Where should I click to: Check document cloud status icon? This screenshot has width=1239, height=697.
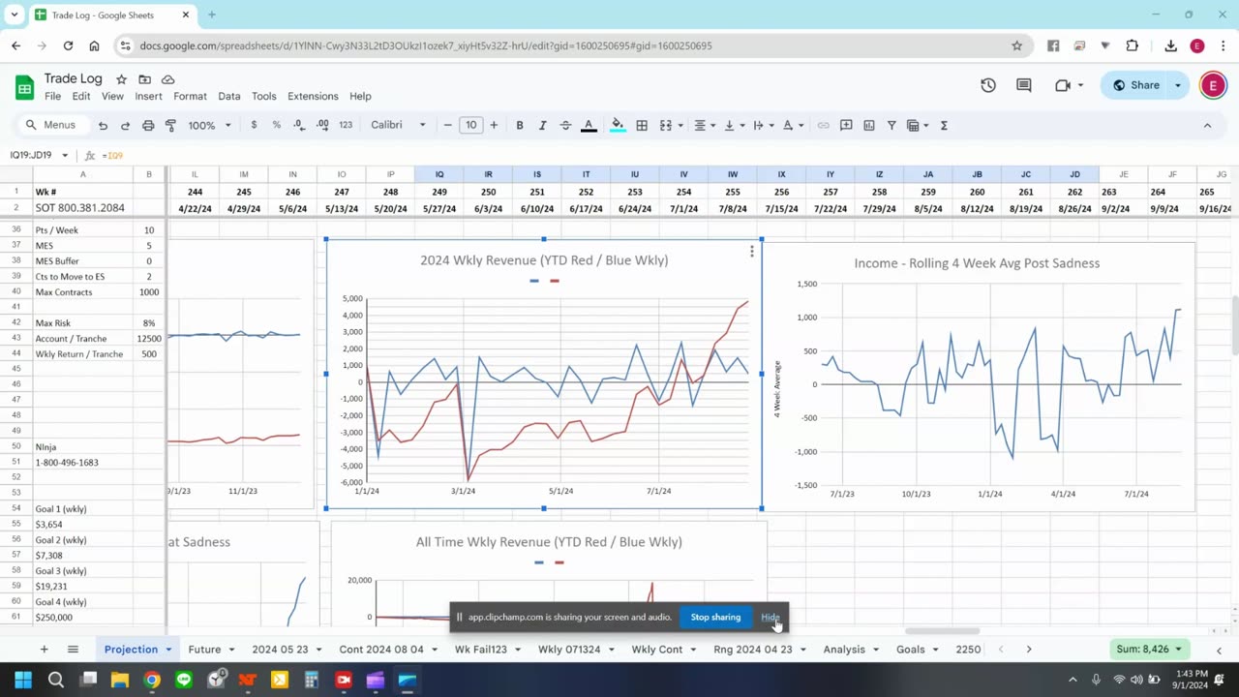(x=167, y=79)
